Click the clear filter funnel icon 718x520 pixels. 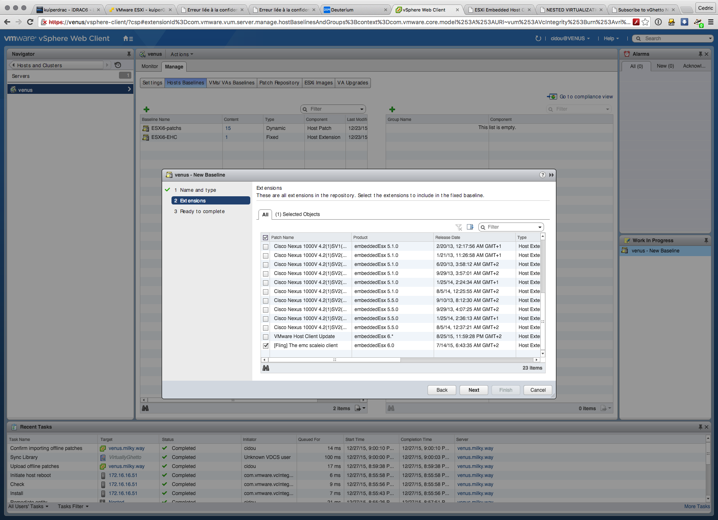[x=459, y=227]
